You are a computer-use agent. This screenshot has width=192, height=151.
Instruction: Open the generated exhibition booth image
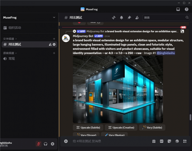click(118, 89)
